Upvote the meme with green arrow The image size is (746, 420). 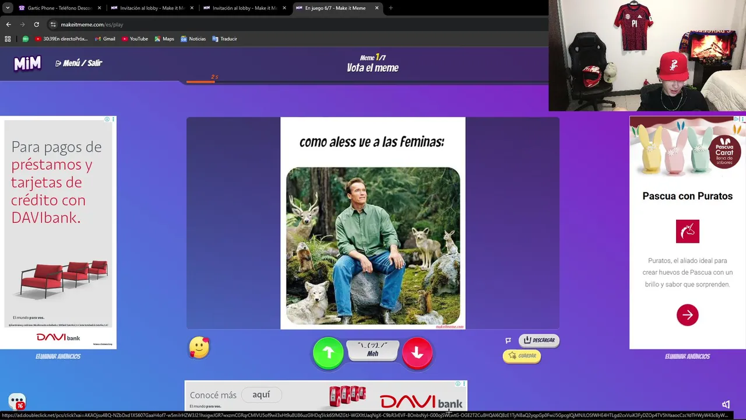coord(328,353)
